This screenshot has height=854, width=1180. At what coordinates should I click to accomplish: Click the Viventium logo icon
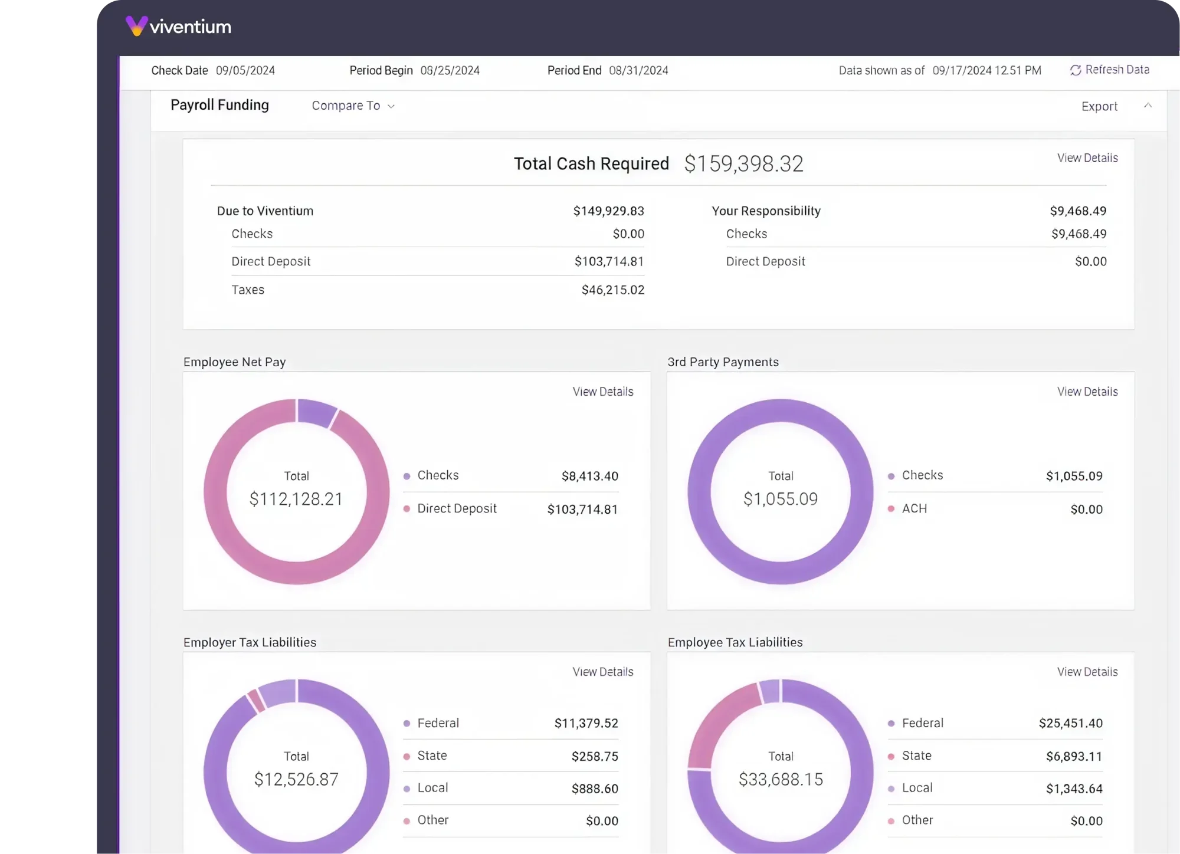[136, 25]
